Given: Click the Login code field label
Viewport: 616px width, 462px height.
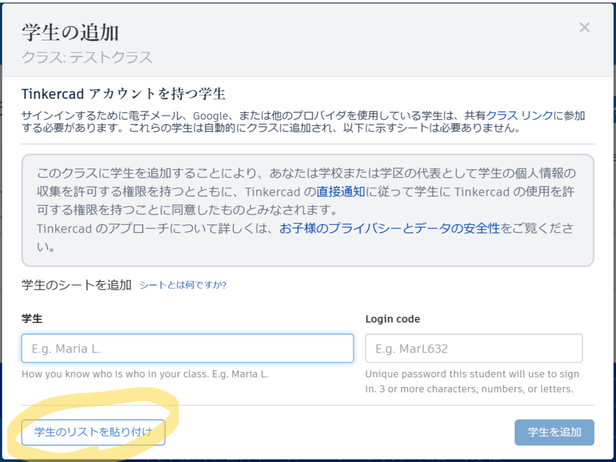Looking at the screenshot, I should 392,319.
